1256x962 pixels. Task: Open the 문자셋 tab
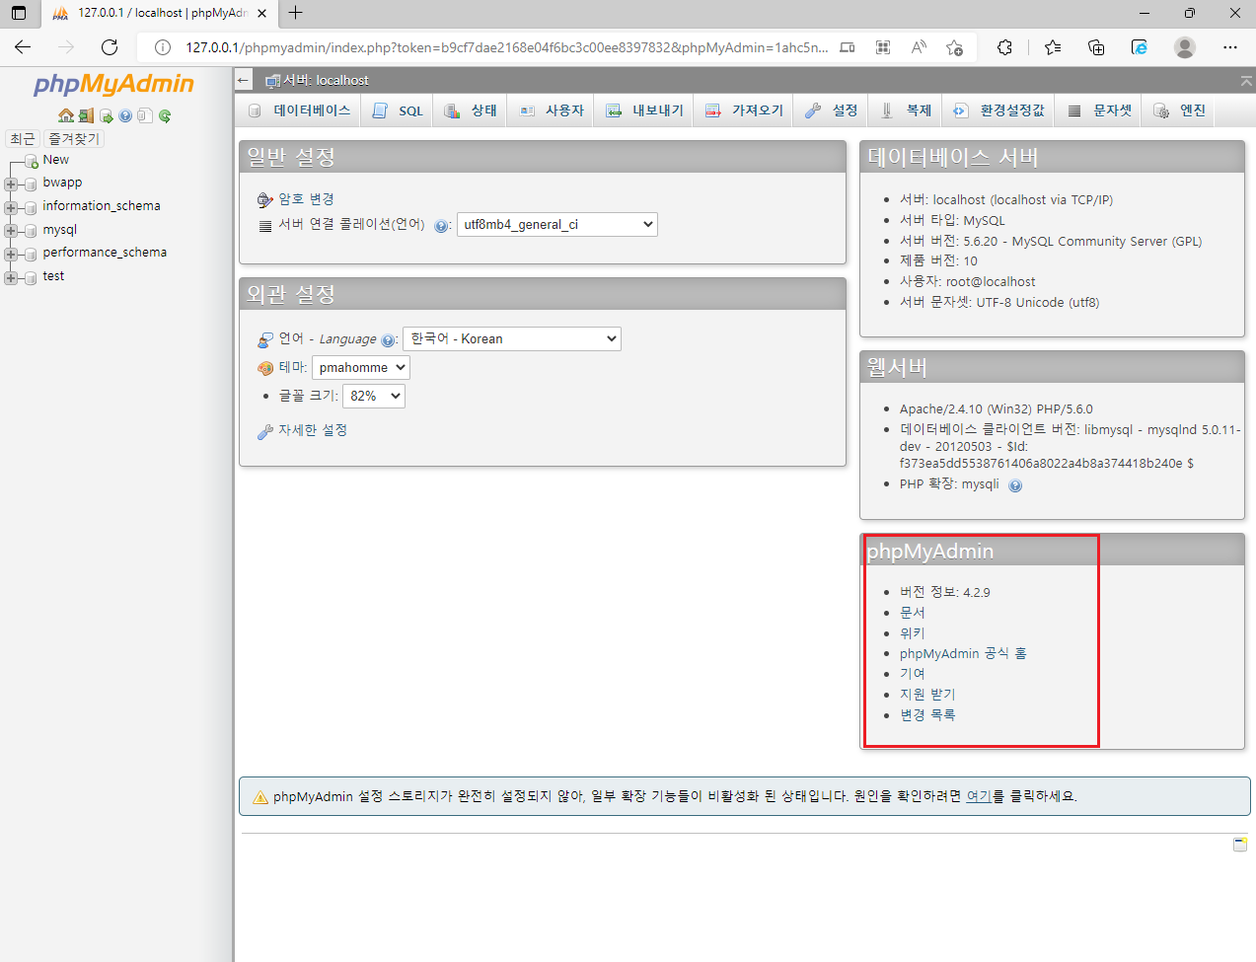(1099, 111)
